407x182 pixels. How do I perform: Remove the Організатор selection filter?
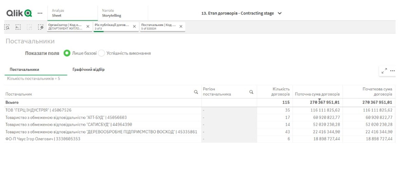tap(88, 26)
